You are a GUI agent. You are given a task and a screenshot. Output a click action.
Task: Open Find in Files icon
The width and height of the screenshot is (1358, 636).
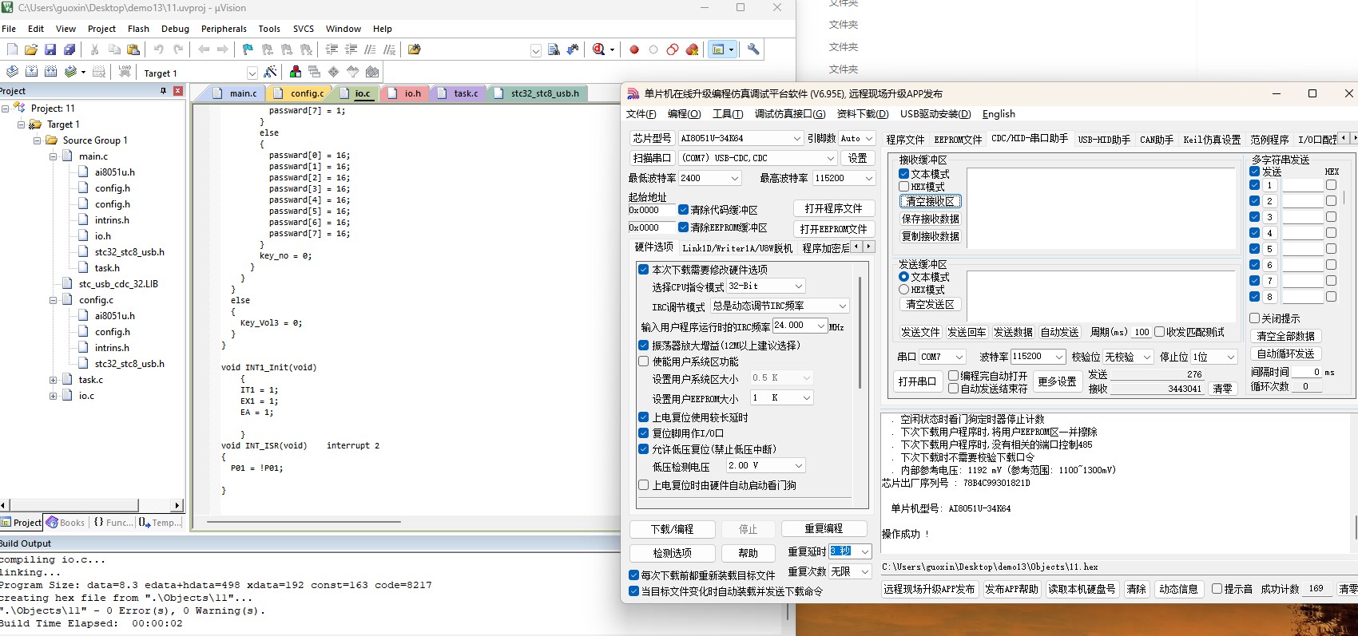pyautogui.click(x=414, y=49)
